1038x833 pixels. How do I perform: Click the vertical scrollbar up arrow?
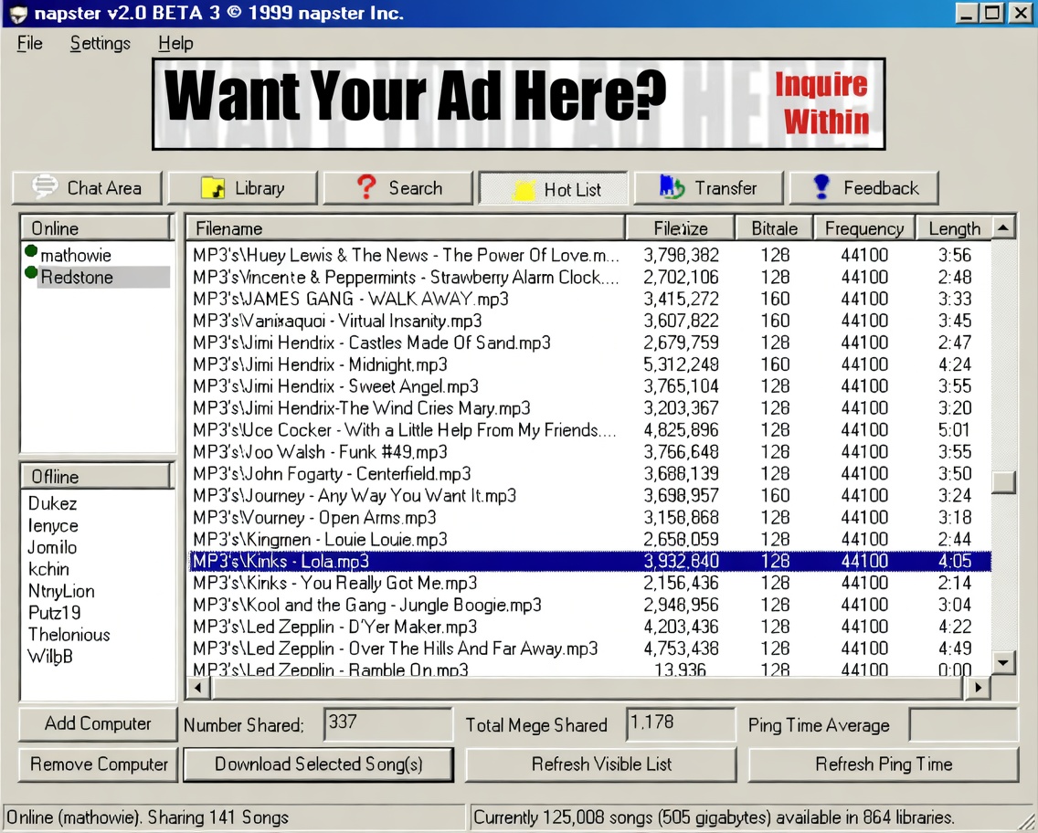[x=1003, y=228]
